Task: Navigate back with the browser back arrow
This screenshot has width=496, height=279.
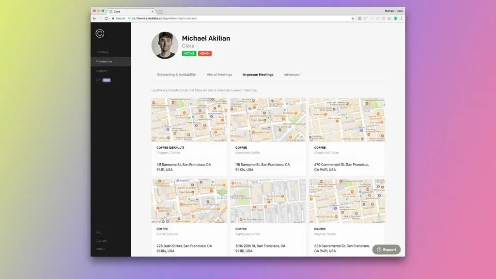Action: tap(94, 18)
